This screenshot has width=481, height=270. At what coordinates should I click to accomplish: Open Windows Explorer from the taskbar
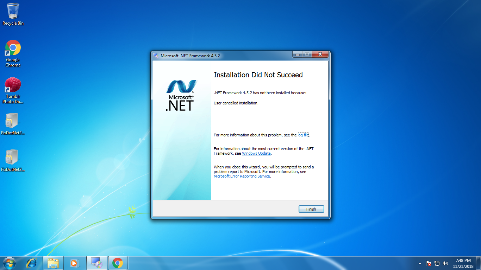(53, 263)
